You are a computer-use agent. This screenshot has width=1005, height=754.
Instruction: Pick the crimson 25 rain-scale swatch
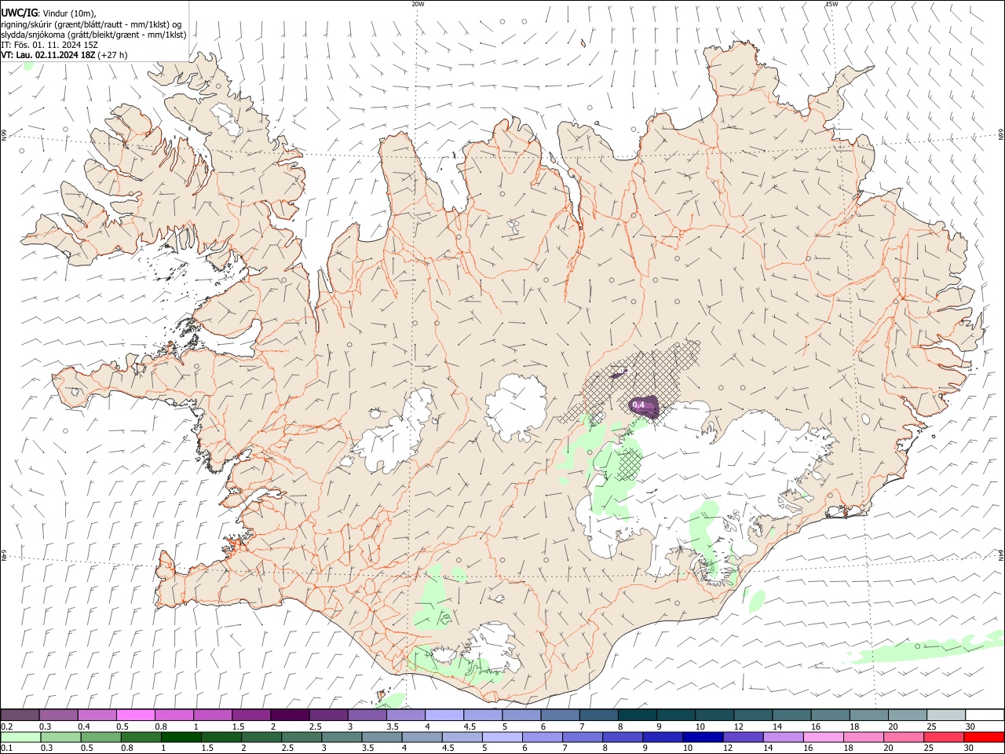pyautogui.click(x=942, y=737)
